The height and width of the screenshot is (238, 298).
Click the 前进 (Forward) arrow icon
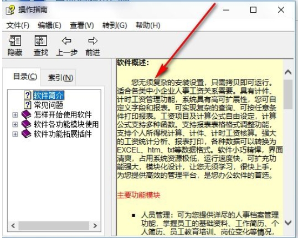pyautogui.click(x=93, y=41)
